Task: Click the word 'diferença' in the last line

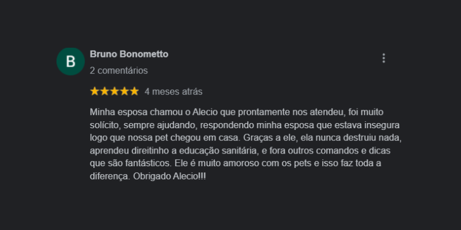Action: [109, 177]
